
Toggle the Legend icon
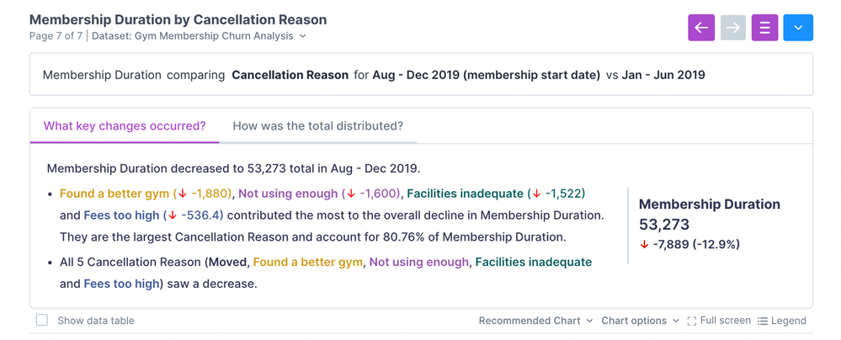[762, 321]
